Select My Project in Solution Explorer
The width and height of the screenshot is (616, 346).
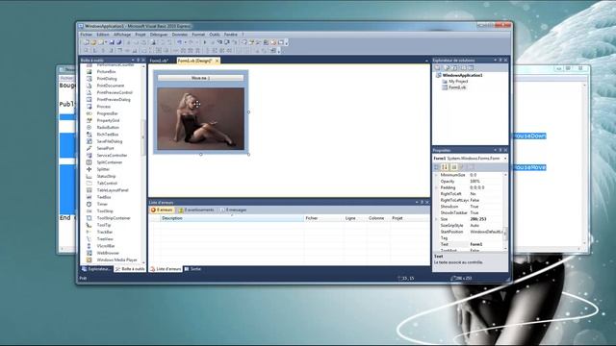458,81
